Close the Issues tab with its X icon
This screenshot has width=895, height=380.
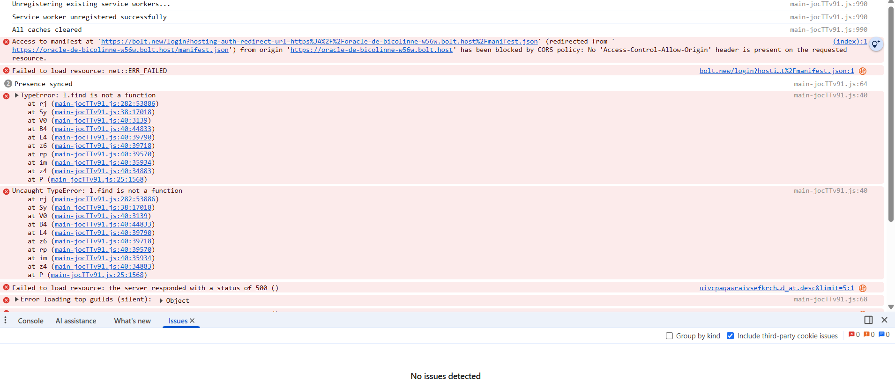192,321
